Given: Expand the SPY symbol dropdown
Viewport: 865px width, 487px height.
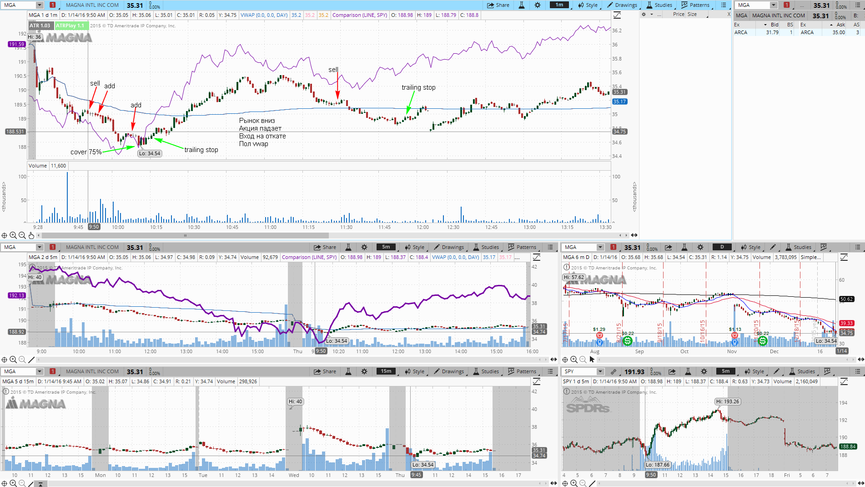Looking at the screenshot, I should point(600,371).
